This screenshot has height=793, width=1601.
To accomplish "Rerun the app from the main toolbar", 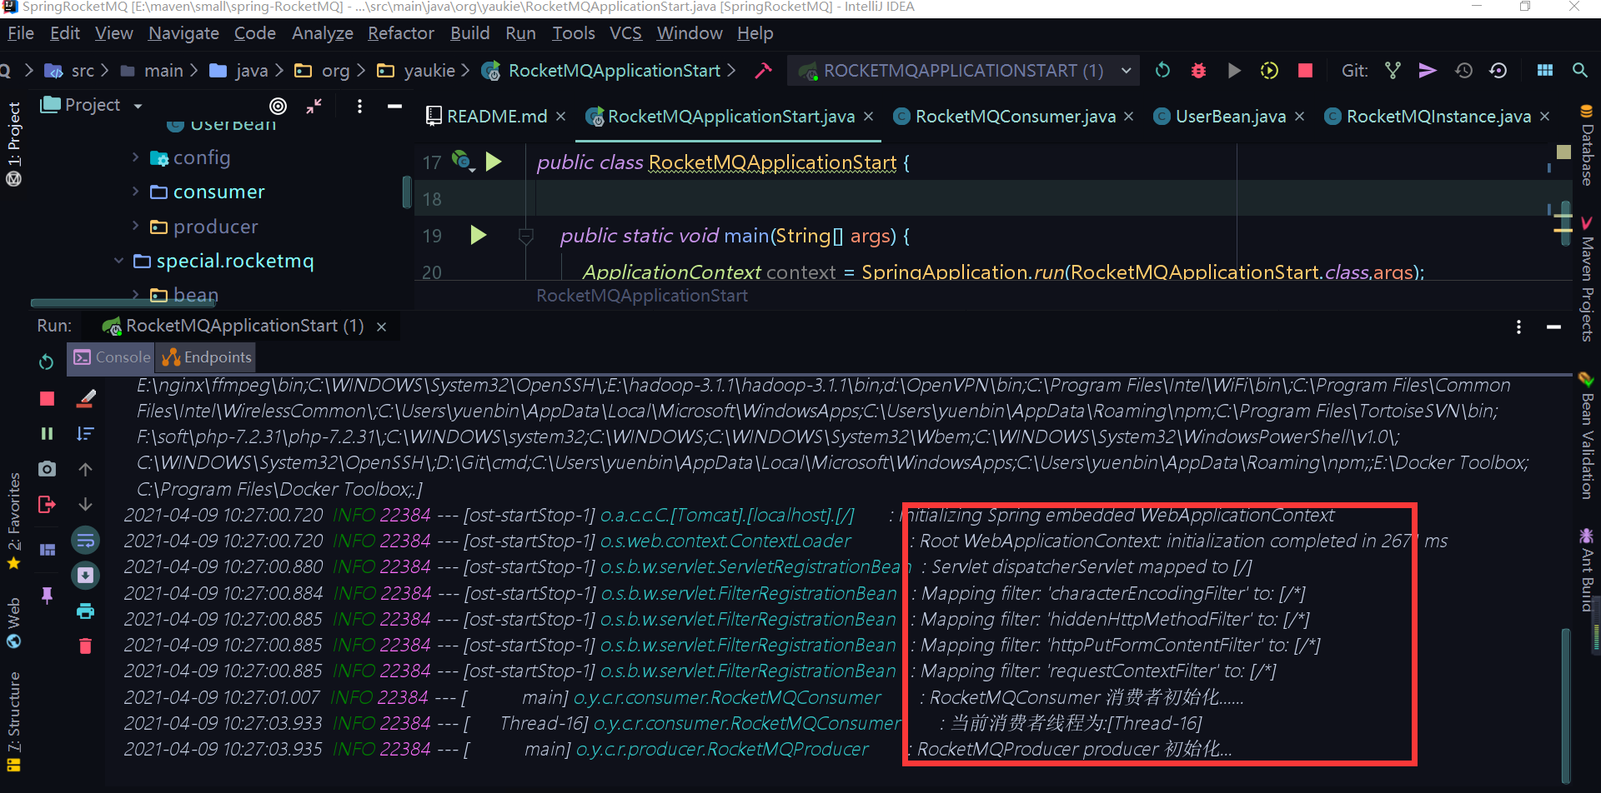I will click(x=1162, y=71).
